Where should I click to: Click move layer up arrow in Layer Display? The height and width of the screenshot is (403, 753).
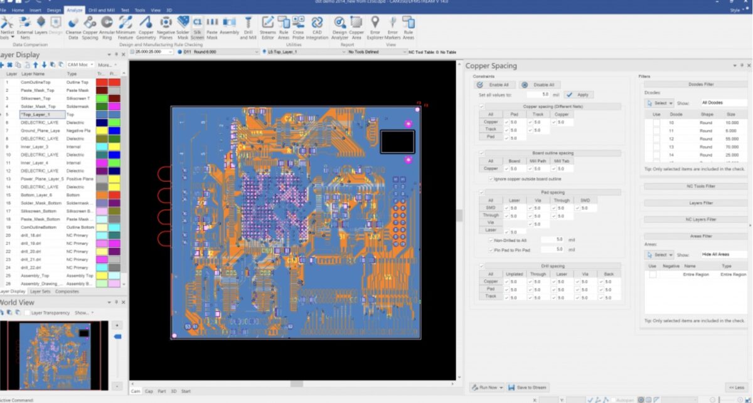pos(36,65)
